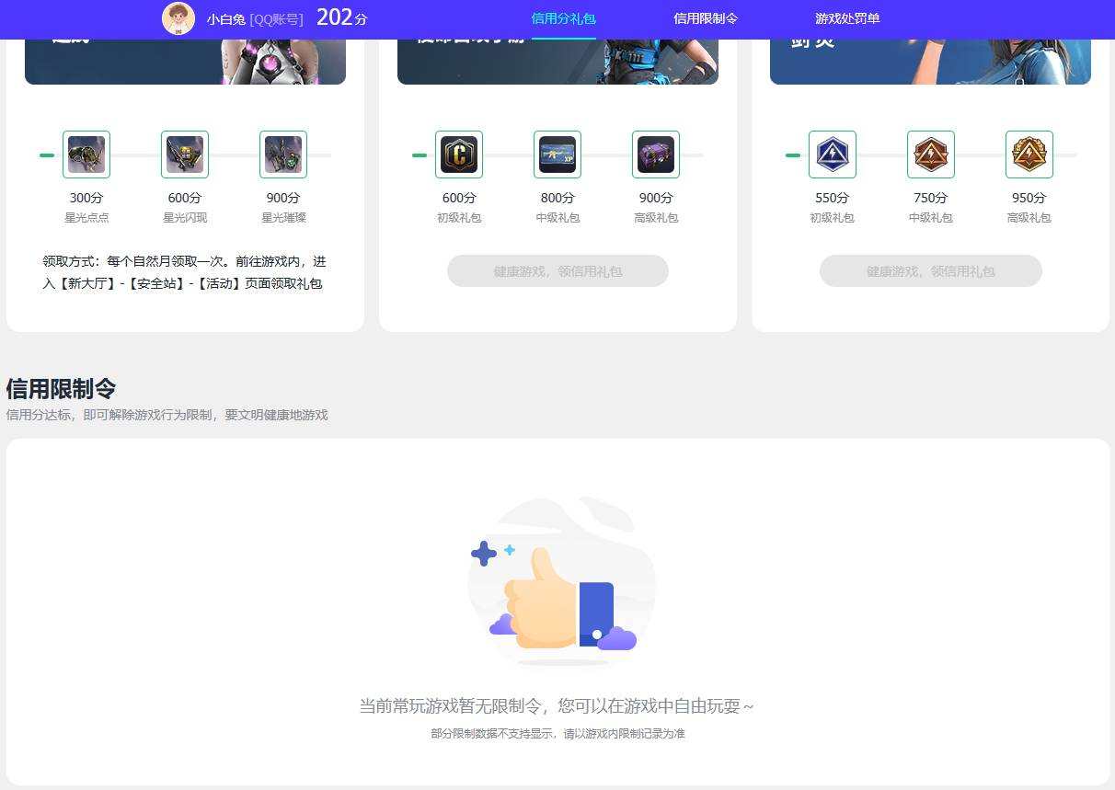The image size is (1115, 790).
Task: Click the 部分限制数据不支持显示 note
Action: coord(557,734)
